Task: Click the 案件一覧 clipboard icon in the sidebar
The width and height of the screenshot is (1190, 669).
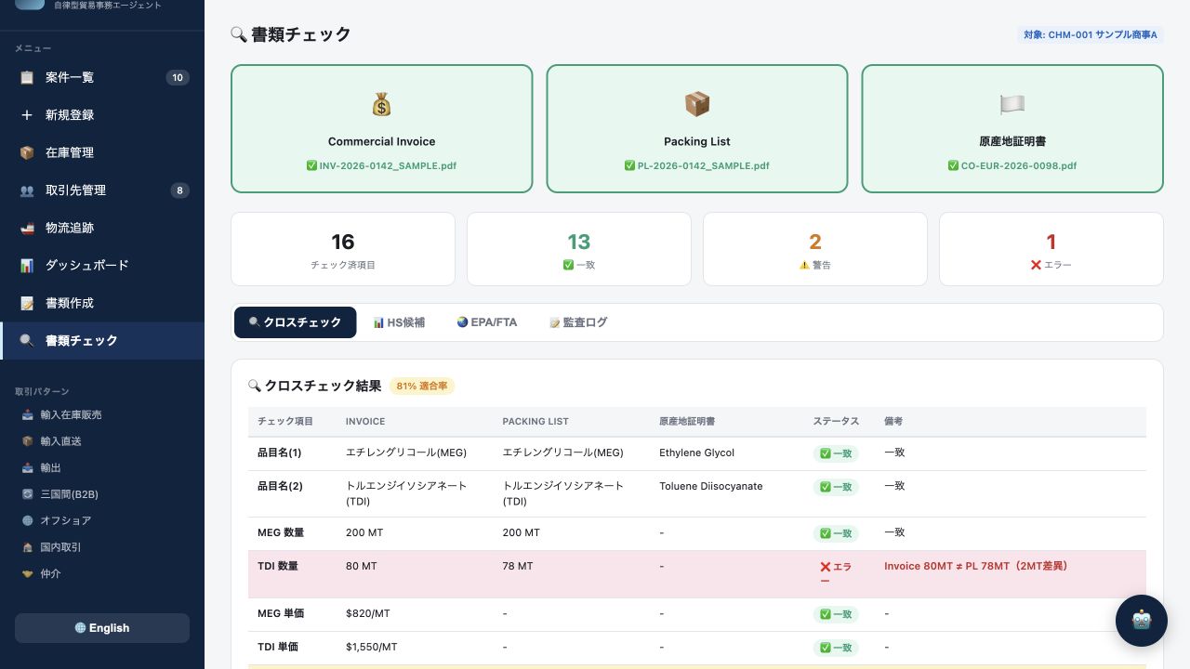Action: click(x=27, y=78)
